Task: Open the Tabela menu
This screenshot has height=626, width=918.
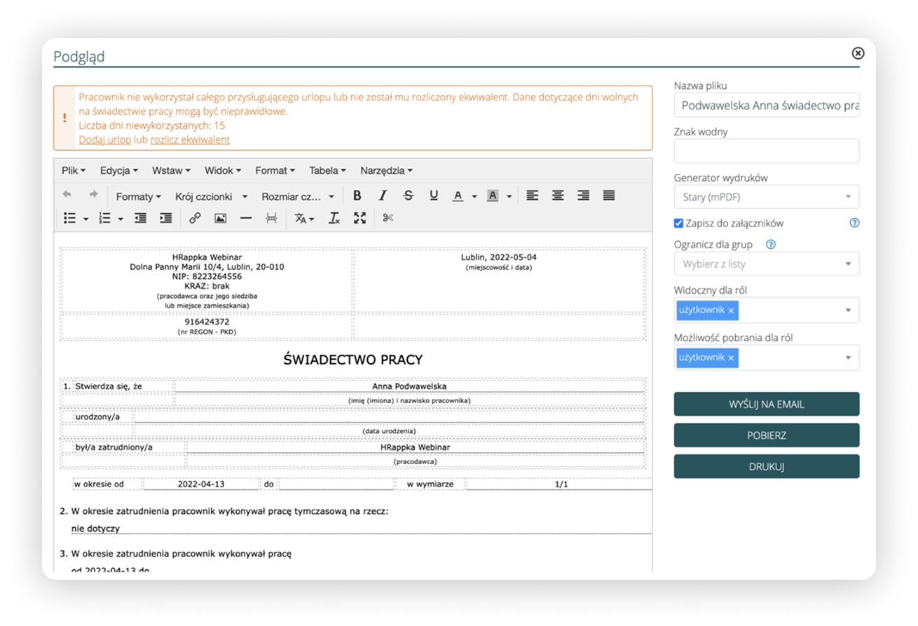Action: coord(327,170)
